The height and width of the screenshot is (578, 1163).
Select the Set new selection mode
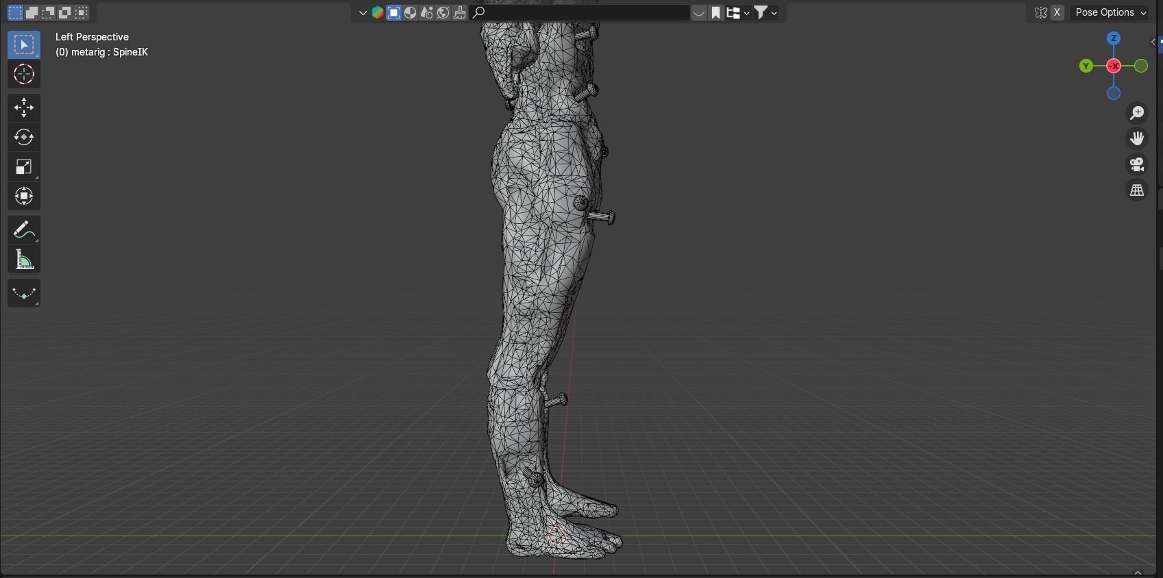(x=15, y=12)
